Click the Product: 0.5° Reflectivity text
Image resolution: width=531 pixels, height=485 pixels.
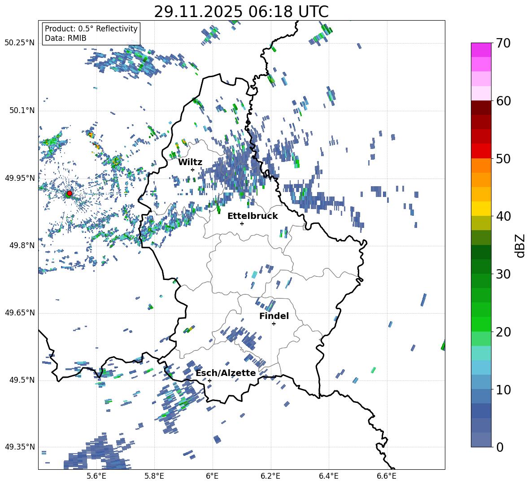[91, 29]
